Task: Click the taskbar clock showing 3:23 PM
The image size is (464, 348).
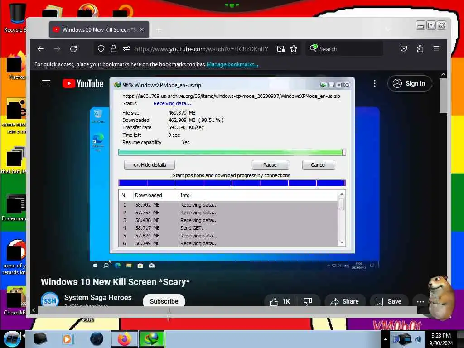Action: (x=441, y=339)
